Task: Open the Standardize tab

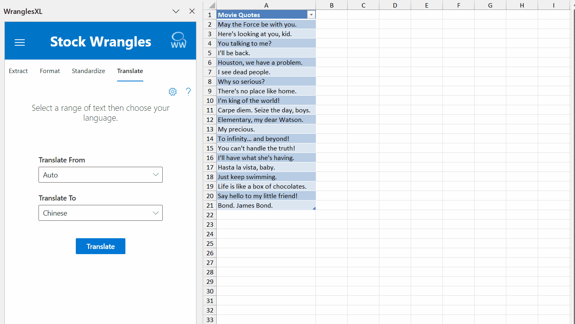Action: point(88,71)
